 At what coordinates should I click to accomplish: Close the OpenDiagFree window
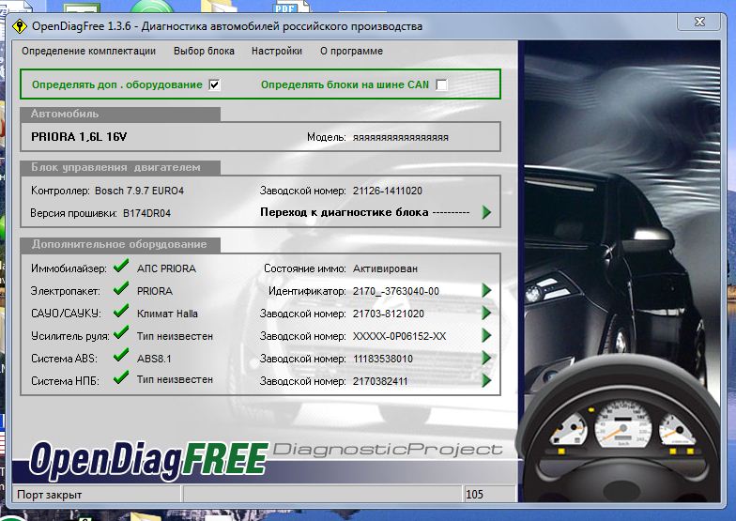click(699, 22)
